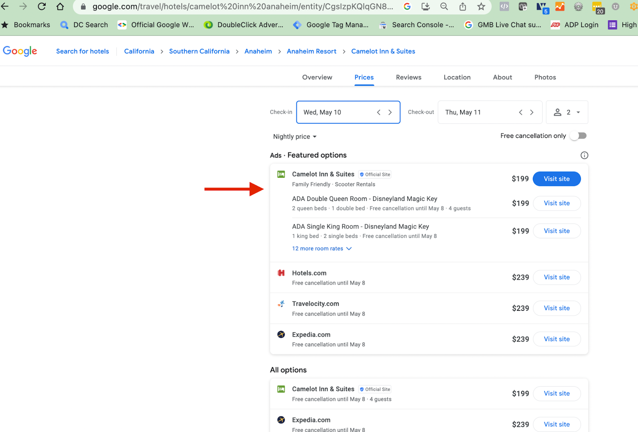Click the share page icon
The image size is (638, 432).
[463, 6]
